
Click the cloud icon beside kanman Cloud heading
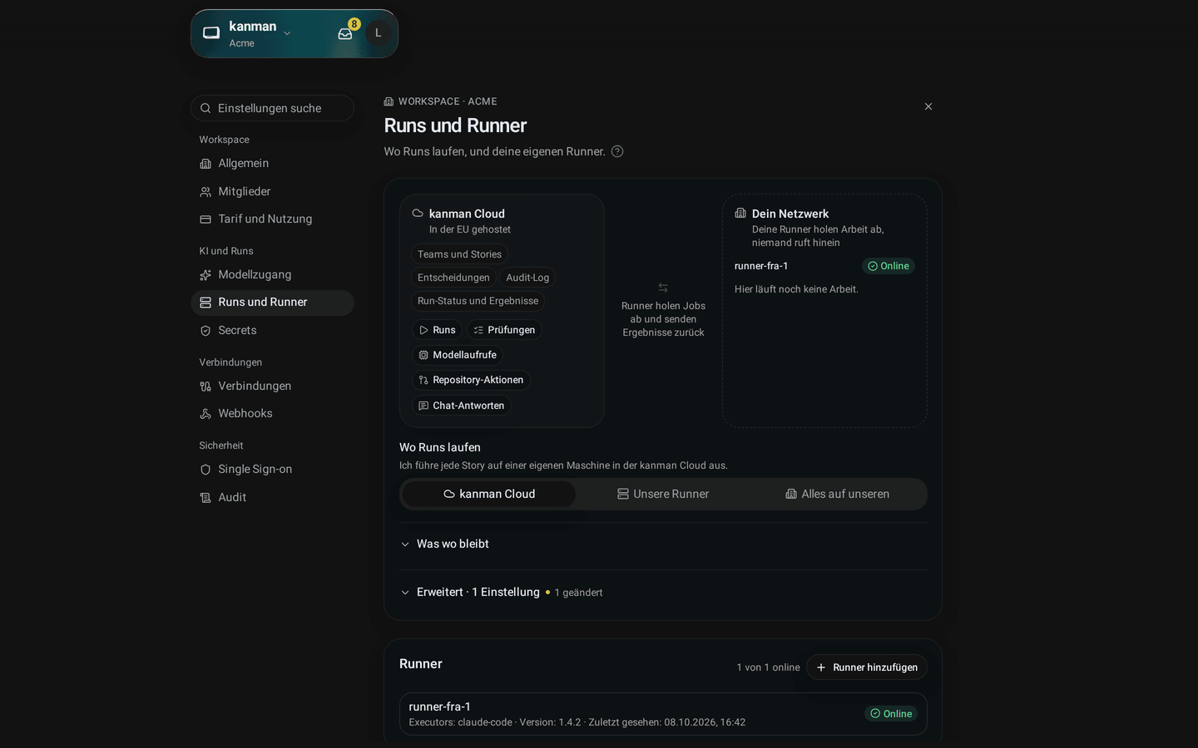pyautogui.click(x=418, y=214)
